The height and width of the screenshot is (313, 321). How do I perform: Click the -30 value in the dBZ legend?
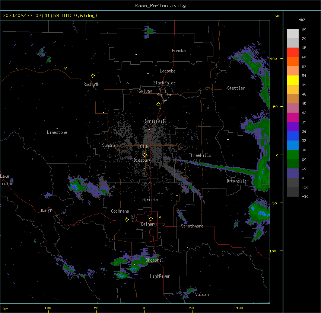(305, 196)
